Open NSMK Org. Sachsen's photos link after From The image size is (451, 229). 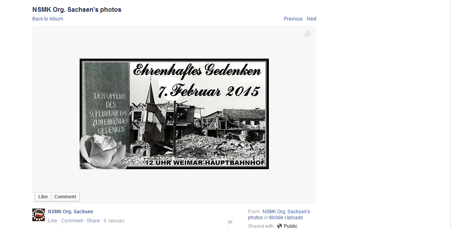pyautogui.click(x=279, y=214)
